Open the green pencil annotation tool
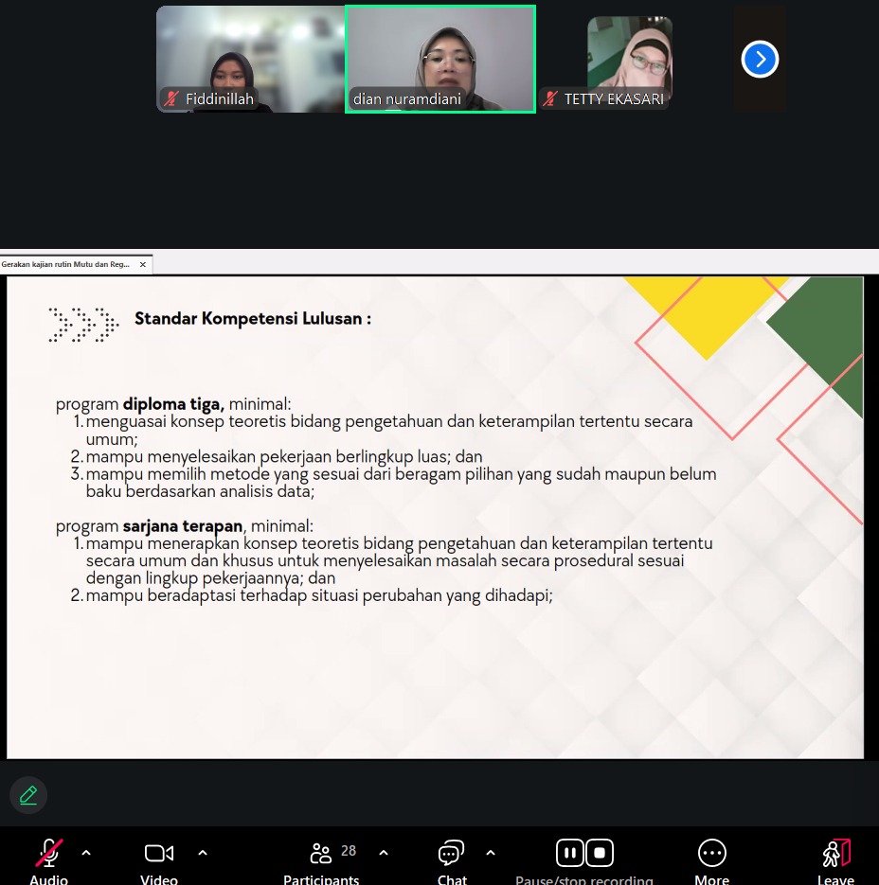 coord(28,795)
